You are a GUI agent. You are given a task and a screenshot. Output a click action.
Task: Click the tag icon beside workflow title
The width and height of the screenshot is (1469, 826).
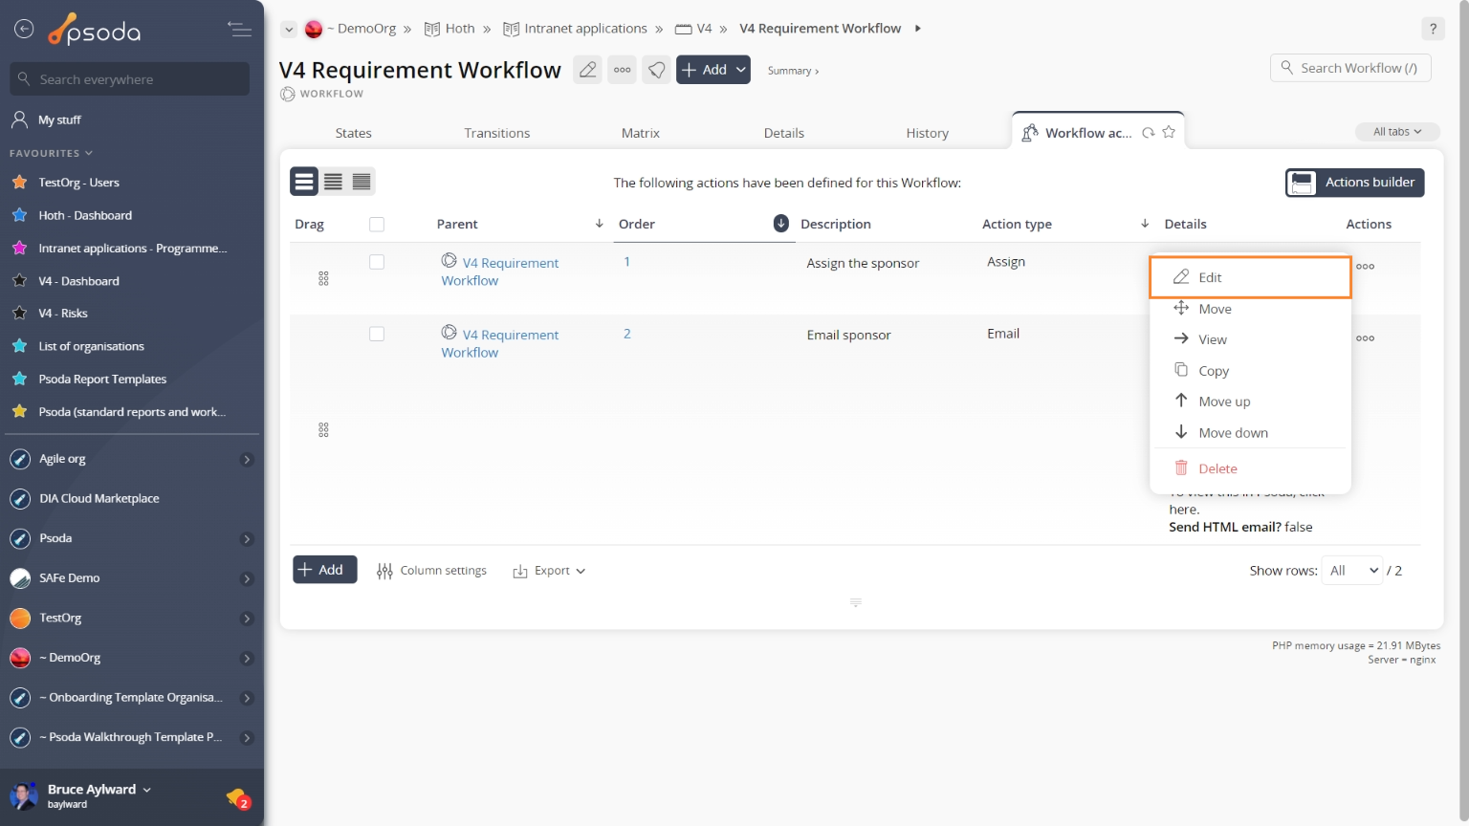coord(656,70)
